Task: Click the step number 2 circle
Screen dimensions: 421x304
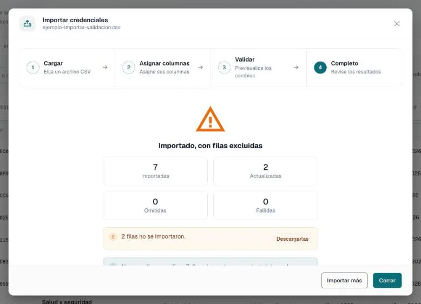Action: point(129,68)
